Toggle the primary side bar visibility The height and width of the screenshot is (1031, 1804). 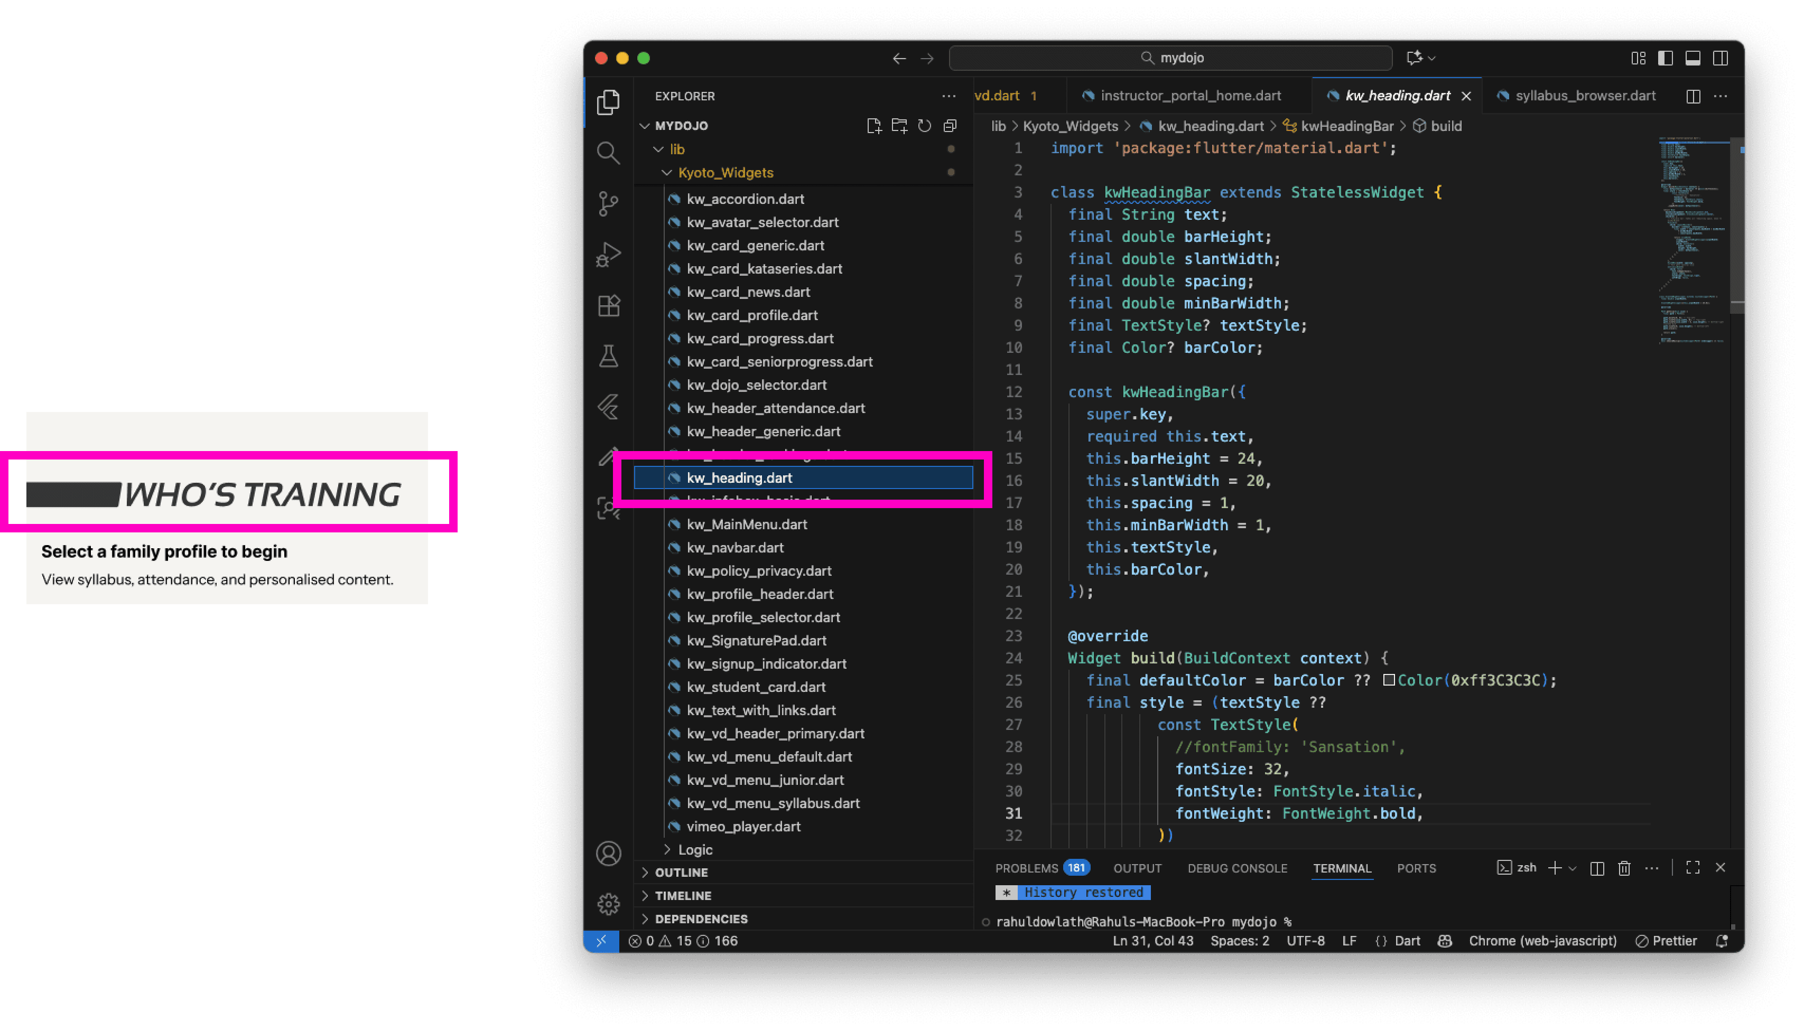[x=1665, y=58]
